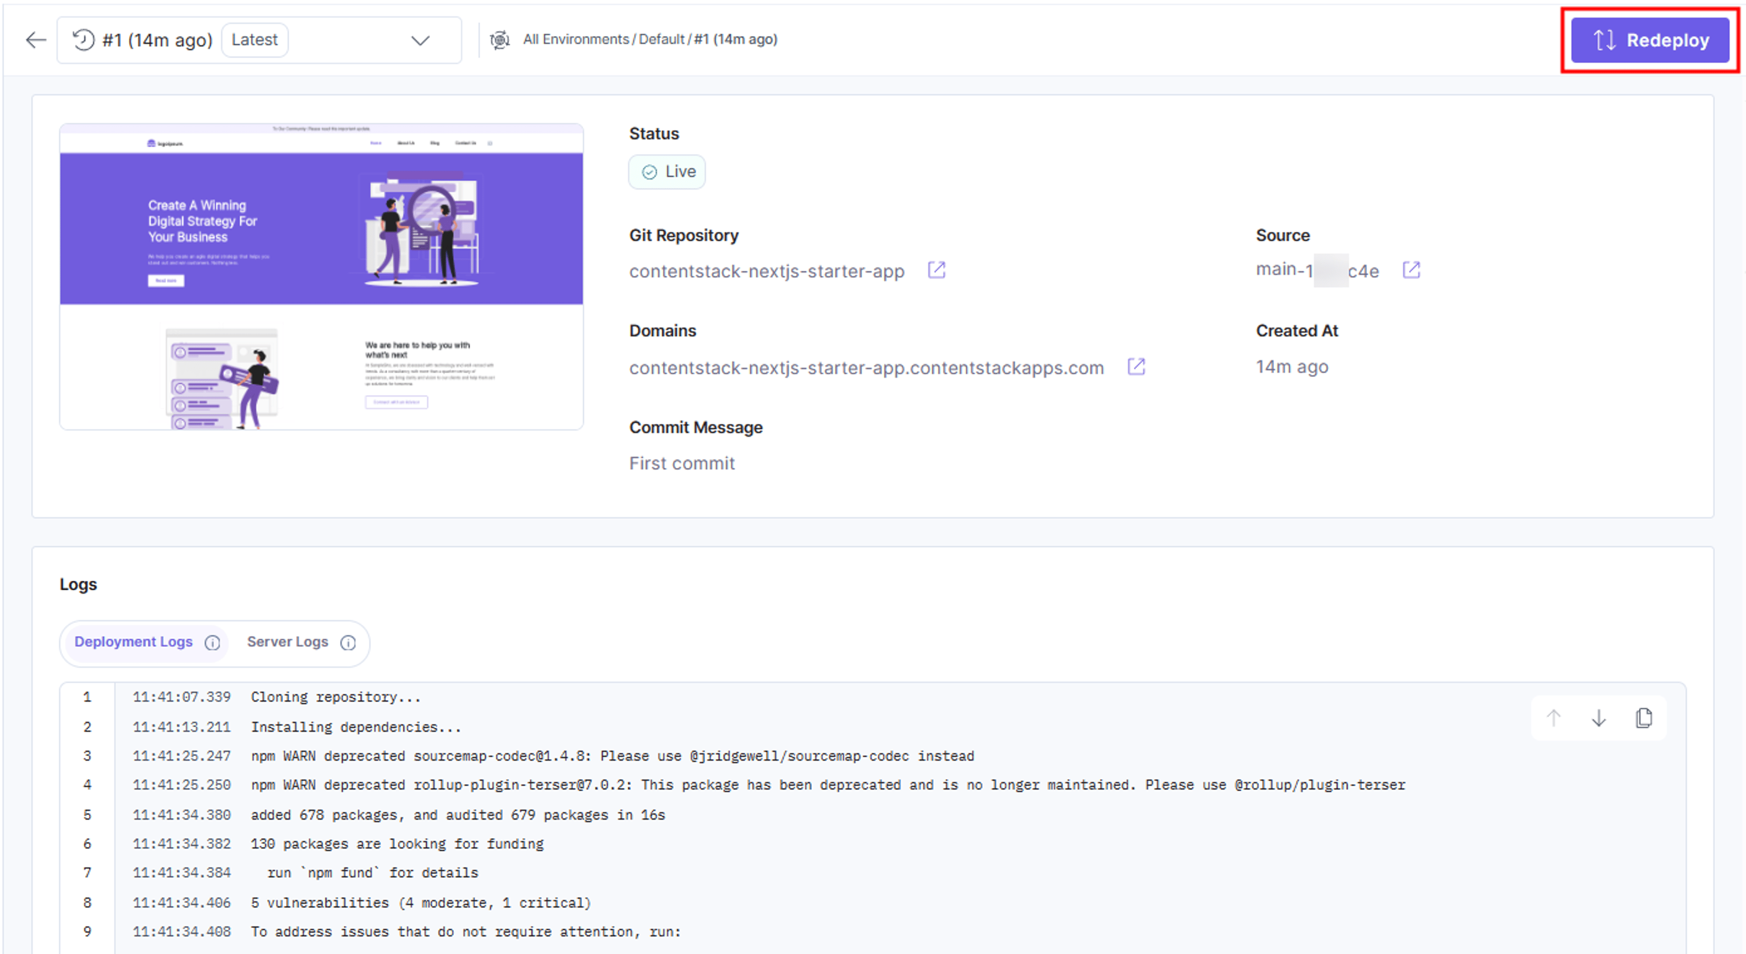The width and height of the screenshot is (1746, 954).
Task: Click log line To address issues
Action: coord(466,932)
